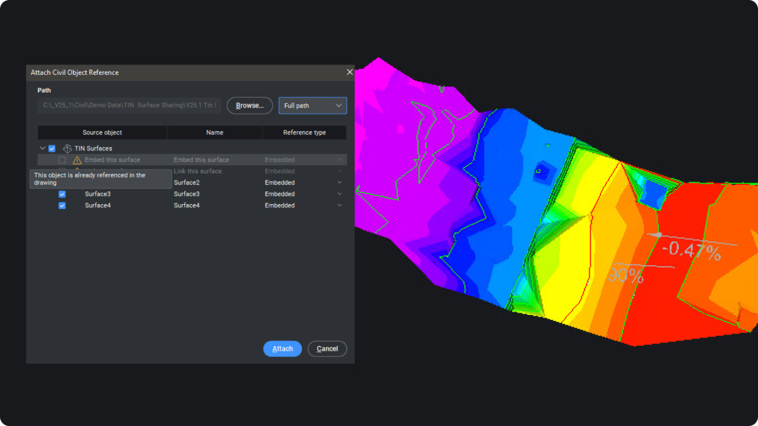Click the Name column header
The height and width of the screenshot is (426, 758).
point(214,132)
